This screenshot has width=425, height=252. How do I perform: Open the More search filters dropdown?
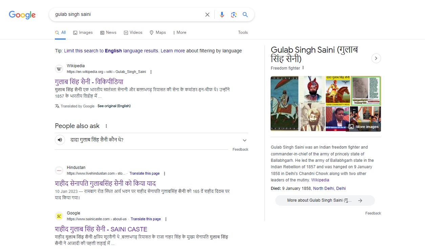tap(179, 32)
